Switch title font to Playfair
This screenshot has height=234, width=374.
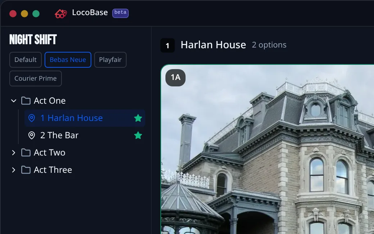110,60
